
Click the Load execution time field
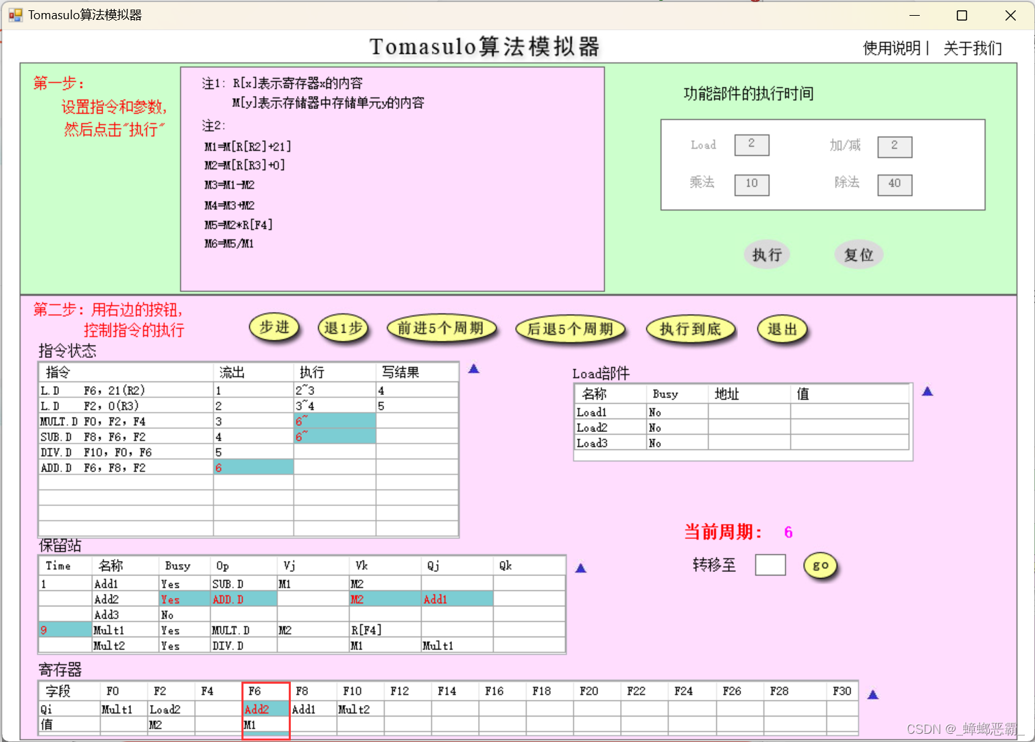point(752,145)
